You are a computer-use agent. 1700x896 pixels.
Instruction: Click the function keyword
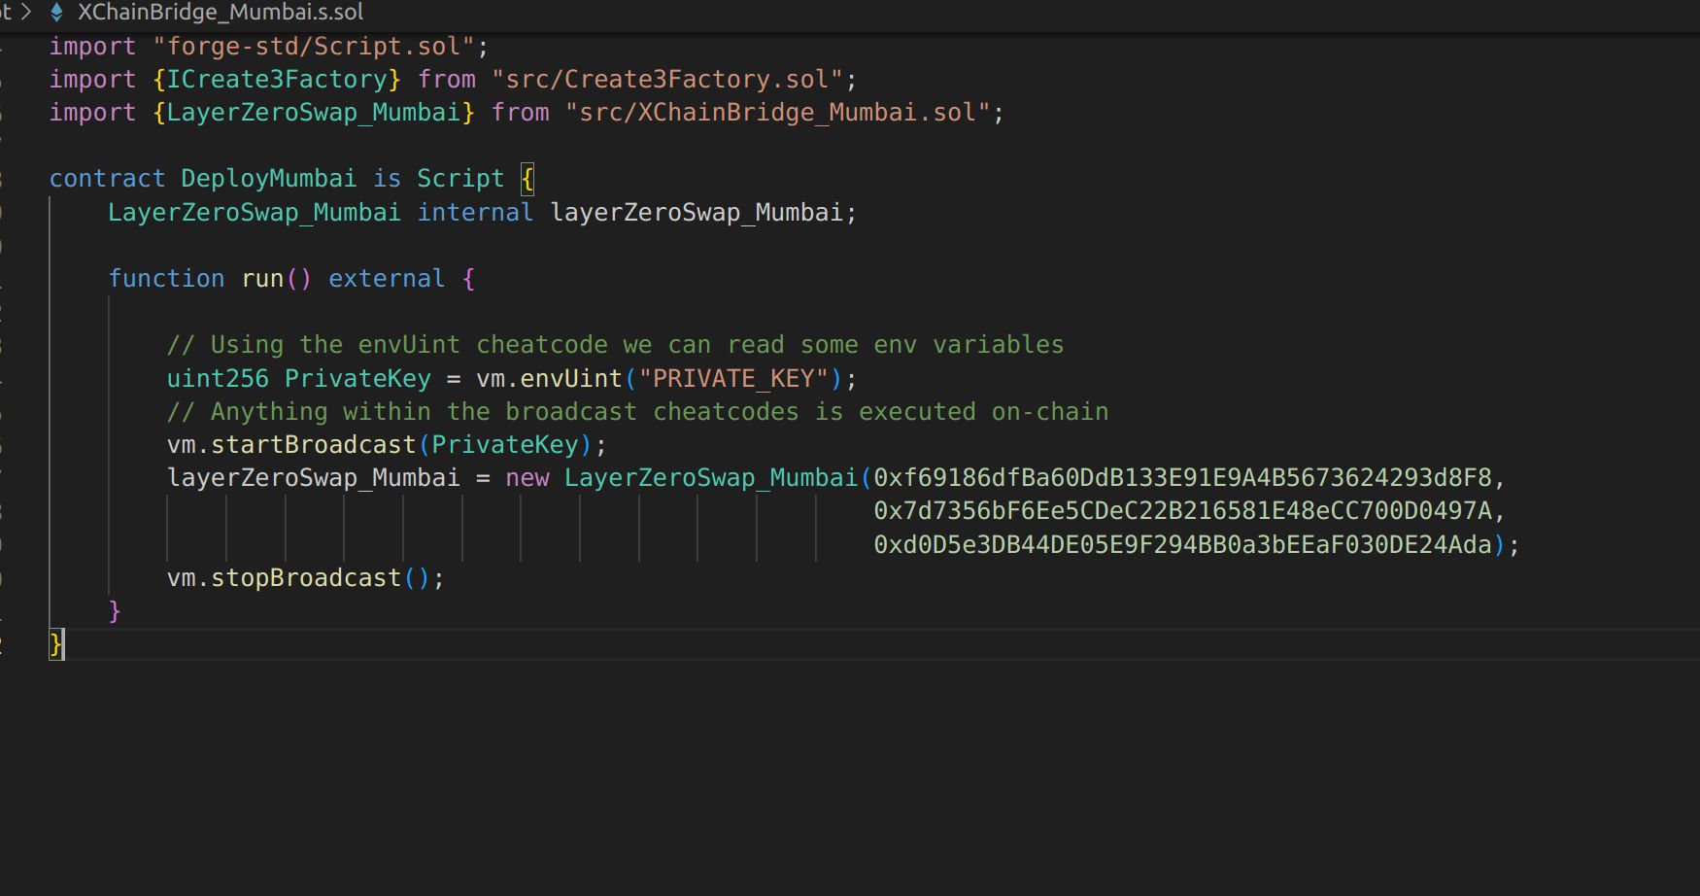166,279
